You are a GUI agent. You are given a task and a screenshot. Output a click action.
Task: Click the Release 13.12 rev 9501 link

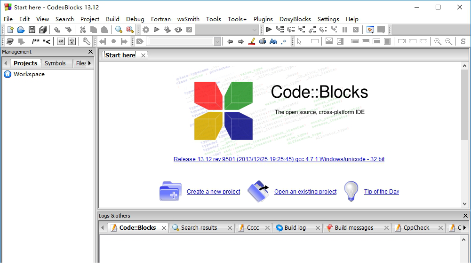pos(279,159)
